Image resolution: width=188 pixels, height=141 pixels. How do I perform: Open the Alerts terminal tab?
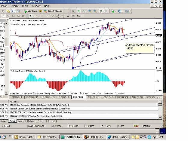point(21,121)
